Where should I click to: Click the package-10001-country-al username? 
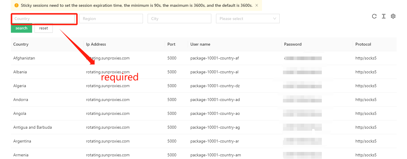click(214, 72)
